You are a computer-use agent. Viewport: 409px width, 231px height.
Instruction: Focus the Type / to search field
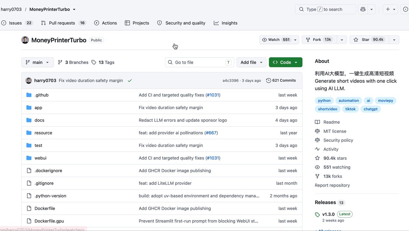(x=325, y=9)
